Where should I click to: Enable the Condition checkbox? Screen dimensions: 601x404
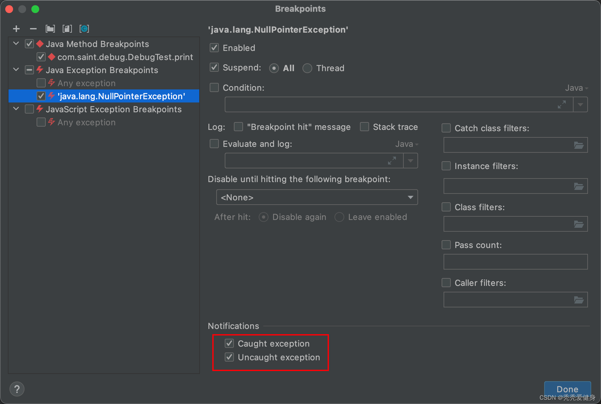click(214, 87)
